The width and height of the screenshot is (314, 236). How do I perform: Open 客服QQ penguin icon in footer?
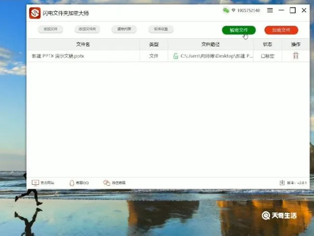tap(71, 183)
